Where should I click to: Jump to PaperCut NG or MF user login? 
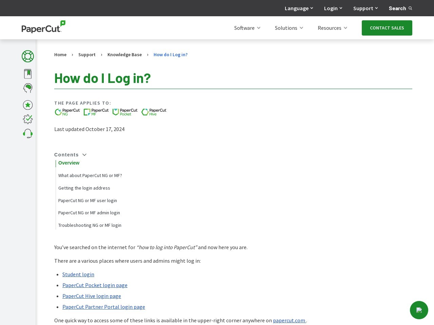(87, 200)
